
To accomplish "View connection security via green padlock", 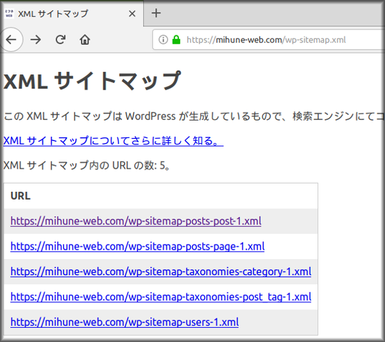I will [176, 40].
